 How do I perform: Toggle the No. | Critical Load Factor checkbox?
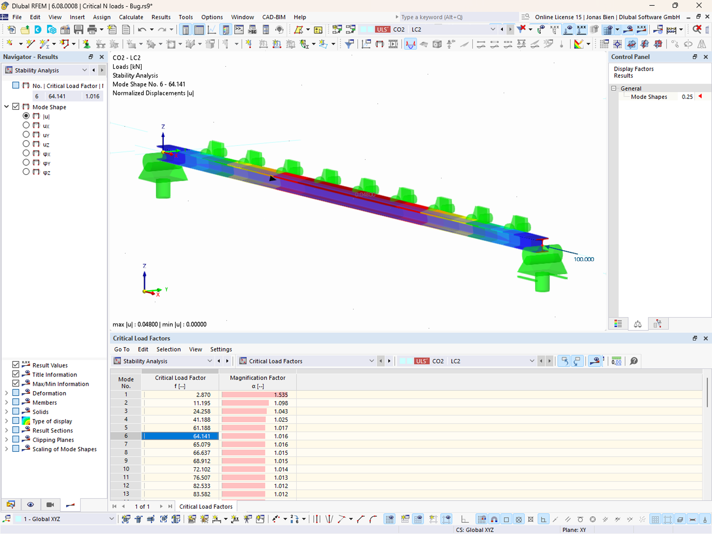(x=16, y=85)
